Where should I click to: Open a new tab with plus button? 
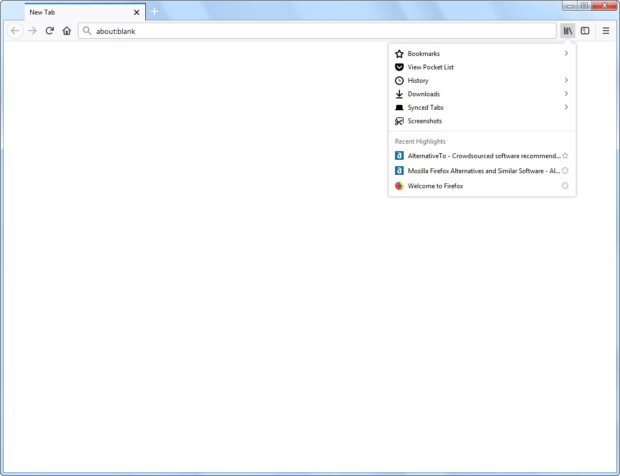[154, 12]
